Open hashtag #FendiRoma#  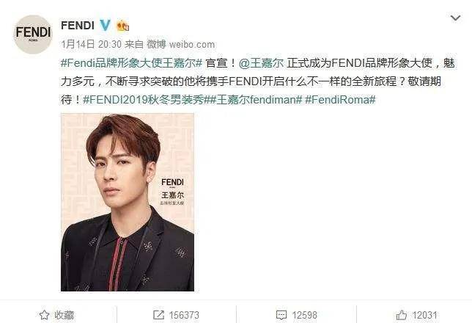[341, 100]
